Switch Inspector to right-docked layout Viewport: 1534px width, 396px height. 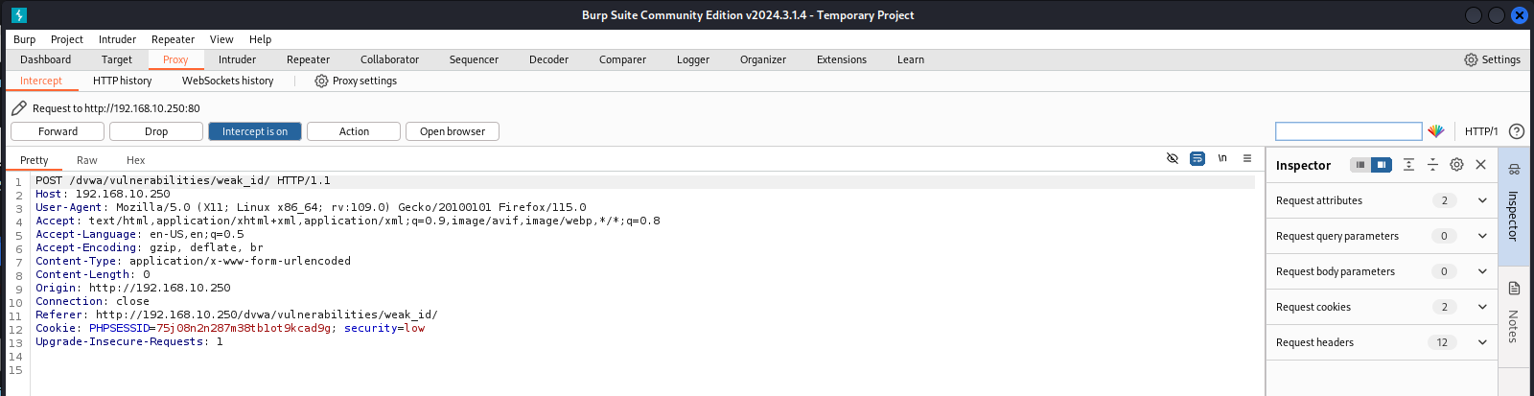tap(1381, 165)
